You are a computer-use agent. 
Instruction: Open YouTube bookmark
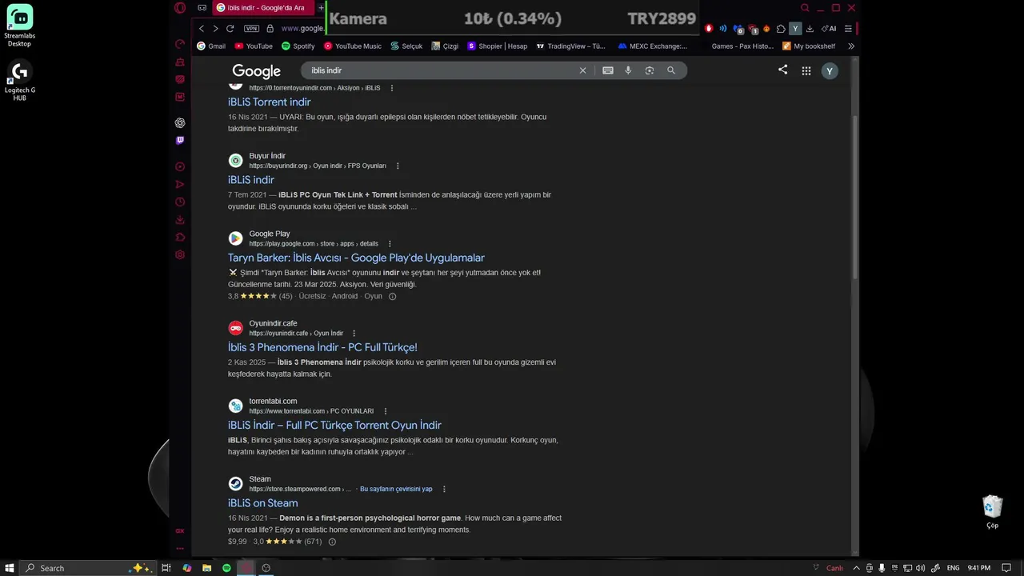pyautogui.click(x=254, y=46)
